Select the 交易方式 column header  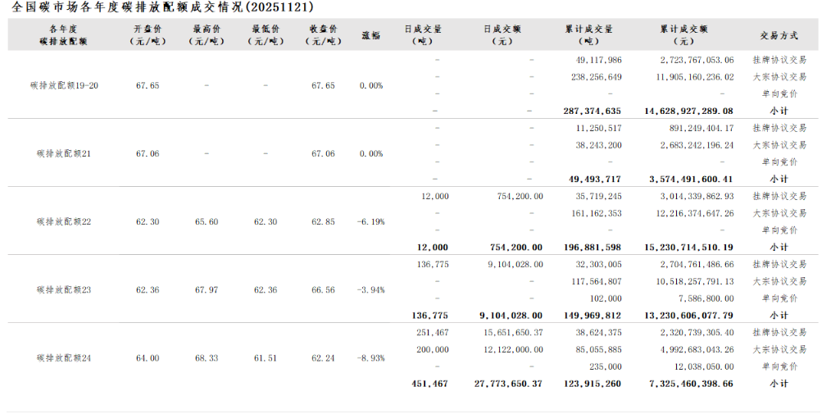[778, 35]
